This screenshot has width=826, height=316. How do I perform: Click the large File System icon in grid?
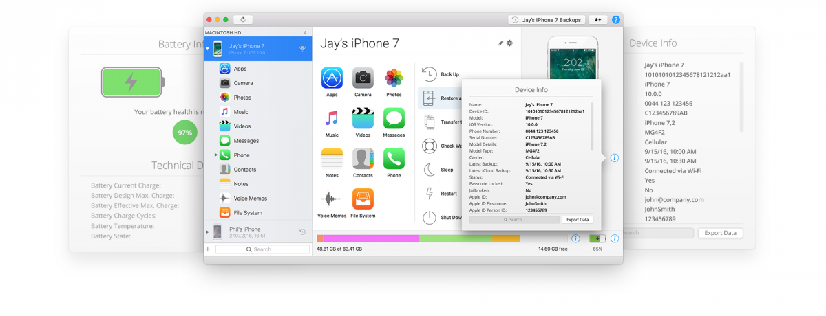point(363,199)
